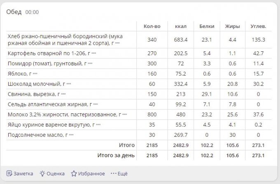
Task: Click the ellipsis icon beside Яблоко
Action: pos(35,74)
